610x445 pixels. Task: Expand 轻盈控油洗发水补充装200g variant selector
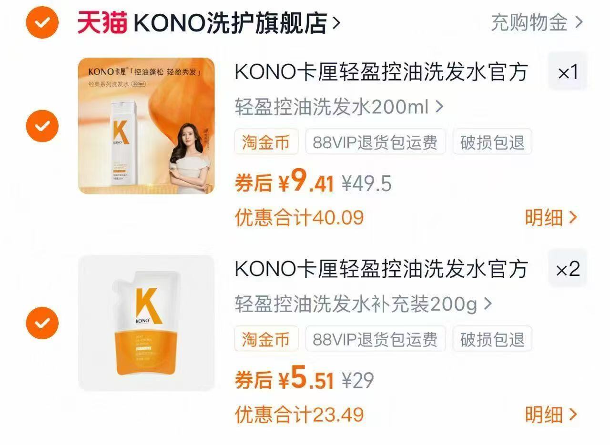[363, 303]
